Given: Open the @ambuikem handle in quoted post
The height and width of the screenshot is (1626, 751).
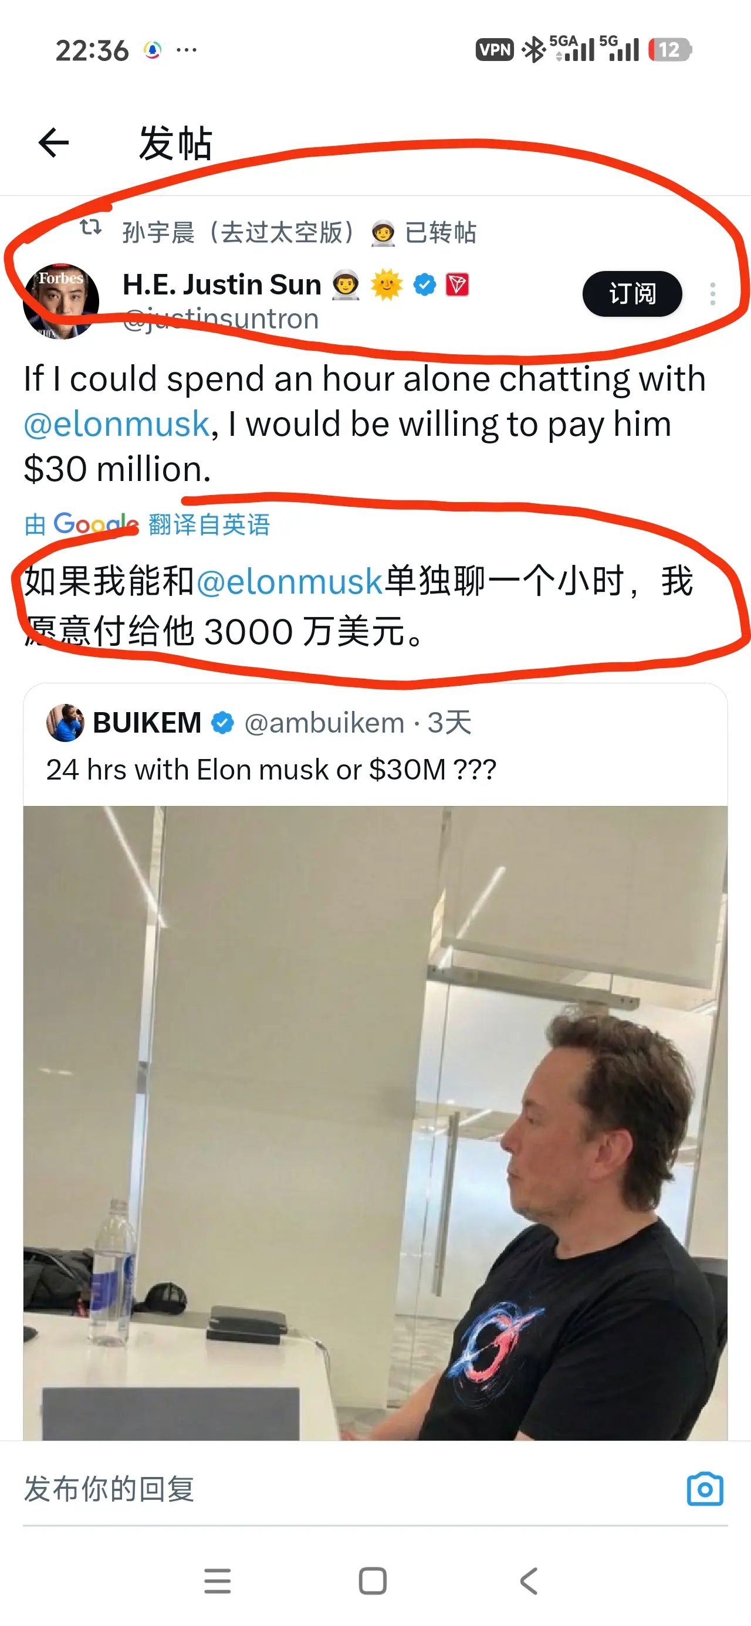Looking at the screenshot, I should coord(324,723).
